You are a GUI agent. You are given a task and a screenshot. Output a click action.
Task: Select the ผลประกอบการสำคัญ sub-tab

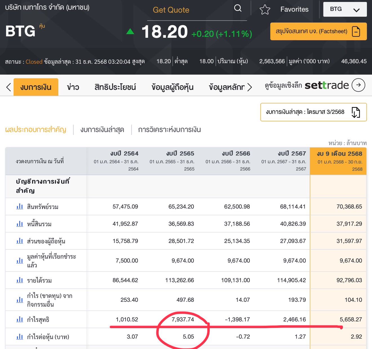36,130
